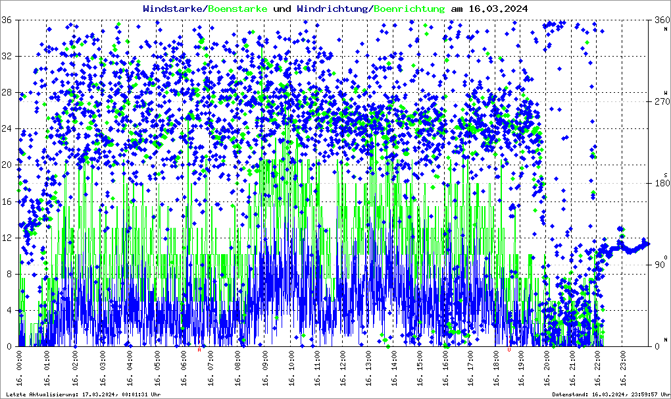Click the word Windstarke in the title

point(172,9)
